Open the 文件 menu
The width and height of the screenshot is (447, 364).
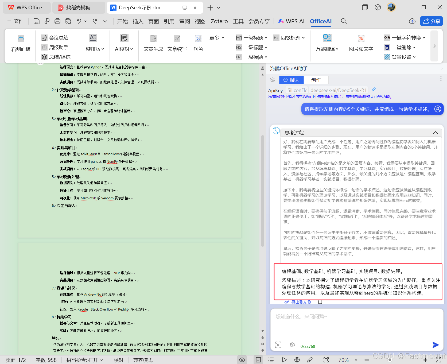coord(15,21)
